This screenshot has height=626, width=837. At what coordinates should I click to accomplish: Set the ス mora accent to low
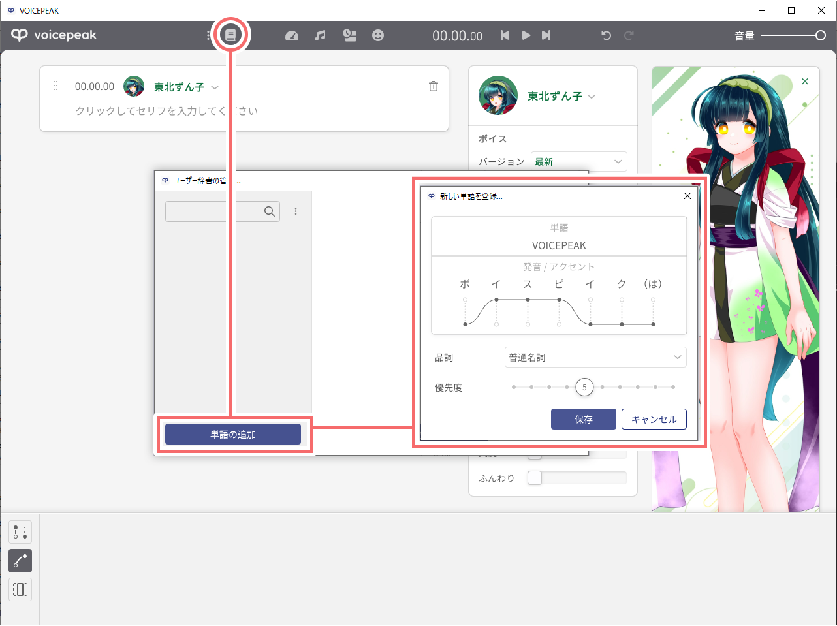(x=528, y=324)
